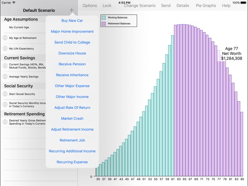Viewport: 248px width, 186px height.
Task: Tap info icon for Social Security Monthly Income
Action: (5, 105)
